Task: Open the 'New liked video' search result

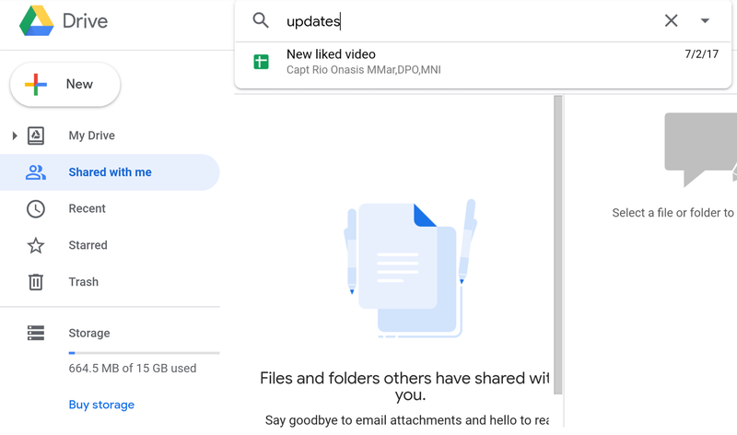Action: tap(483, 62)
